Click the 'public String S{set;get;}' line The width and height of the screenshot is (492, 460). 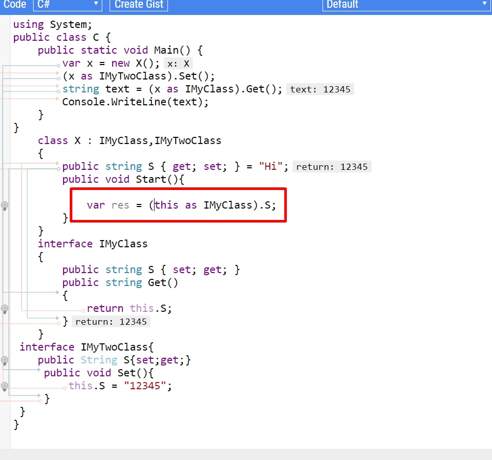[x=114, y=360]
